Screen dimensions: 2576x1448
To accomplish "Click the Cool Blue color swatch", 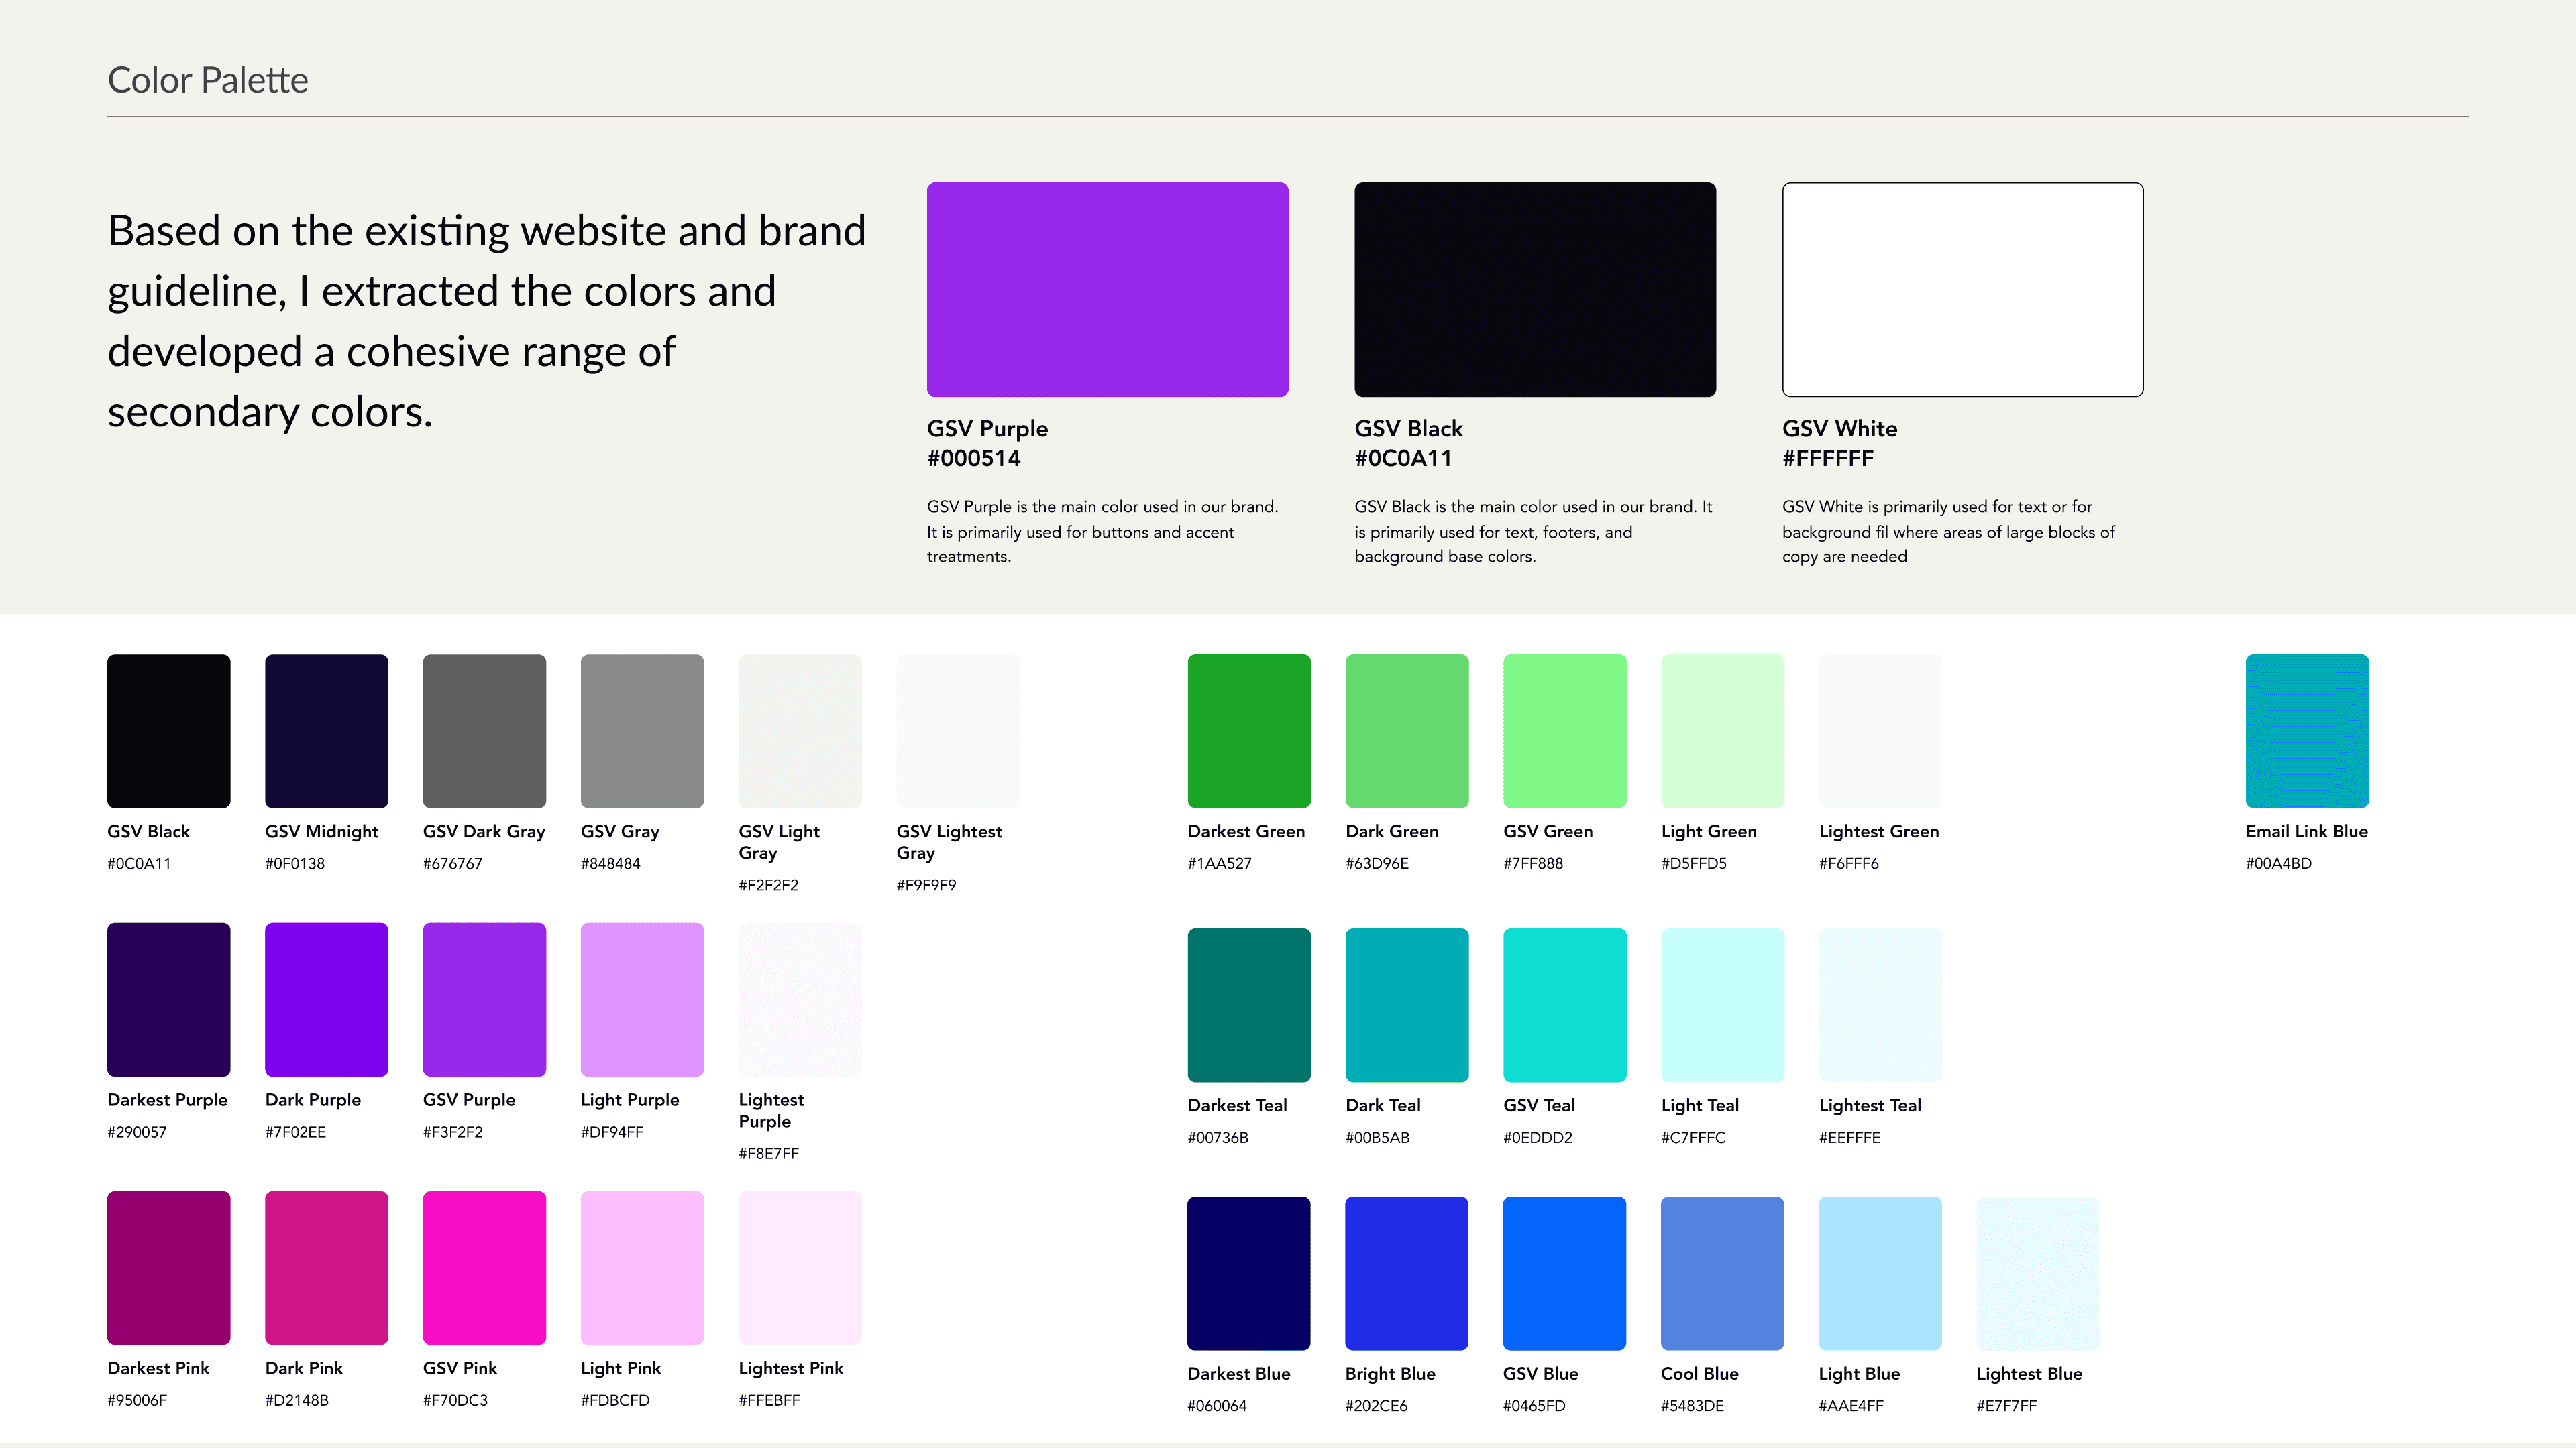I will coord(1721,1272).
